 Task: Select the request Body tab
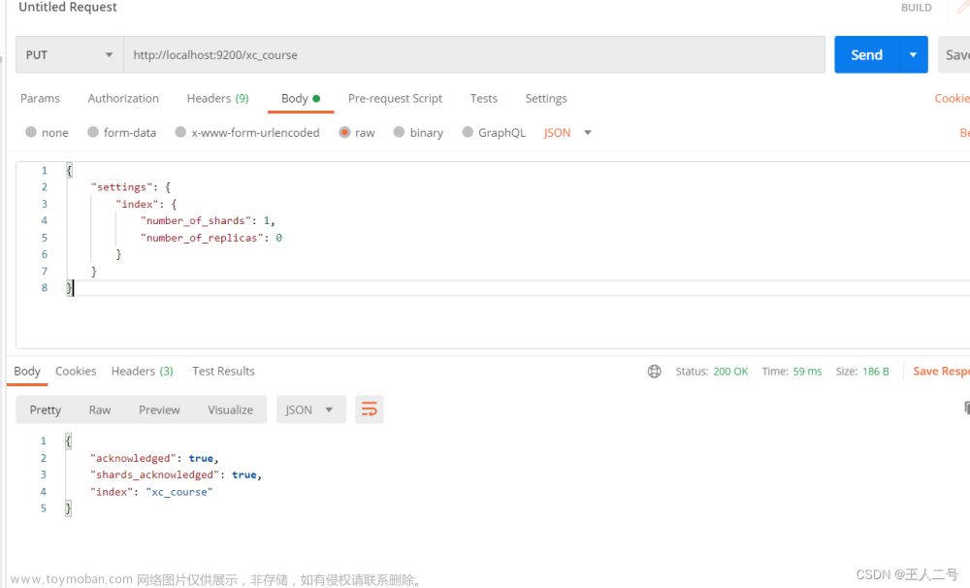click(x=301, y=98)
